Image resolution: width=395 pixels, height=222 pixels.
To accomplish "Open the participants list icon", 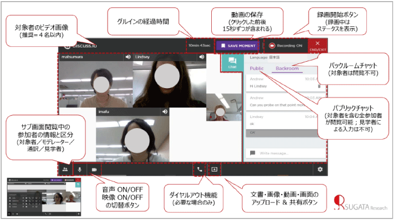I will pos(65,169).
